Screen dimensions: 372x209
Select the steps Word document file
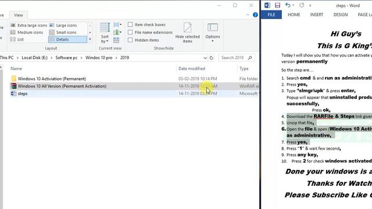23,93
